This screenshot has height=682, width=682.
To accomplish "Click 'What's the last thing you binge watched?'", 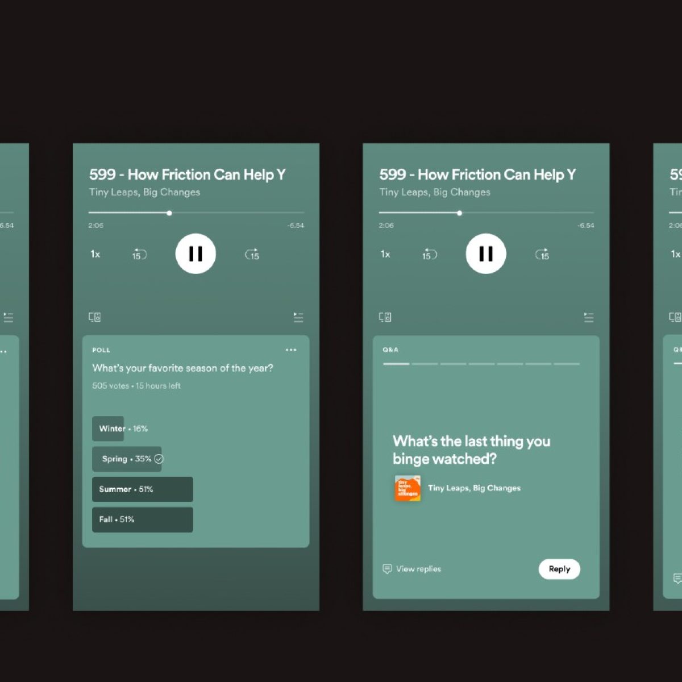I will click(472, 450).
